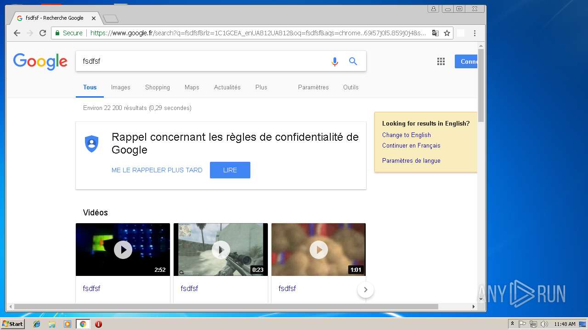This screenshot has height=330, width=588.
Task: Open the translate page icon in address bar
Action: tap(435, 33)
